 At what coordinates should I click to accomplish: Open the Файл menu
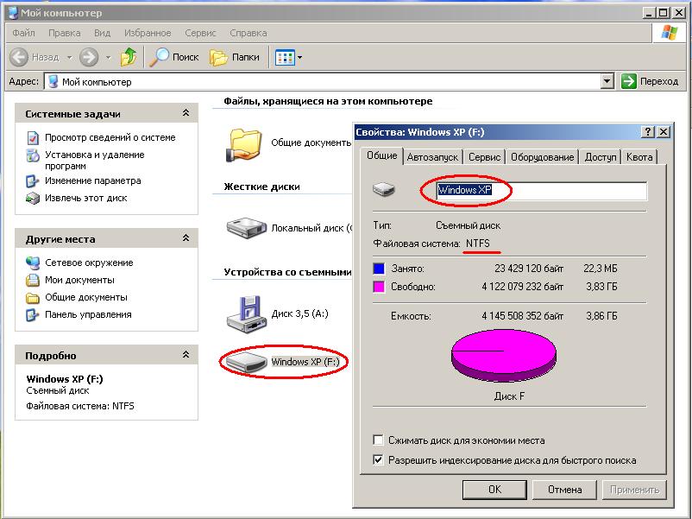pos(23,33)
